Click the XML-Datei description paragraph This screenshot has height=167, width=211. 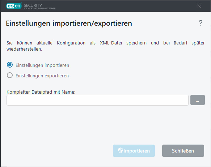[x=106, y=46]
